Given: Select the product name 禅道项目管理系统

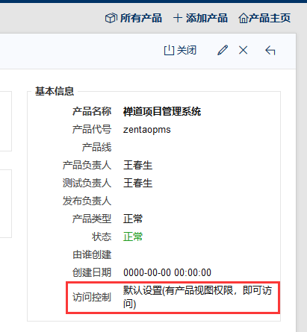Looking at the screenshot, I should (x=162, y=111).
